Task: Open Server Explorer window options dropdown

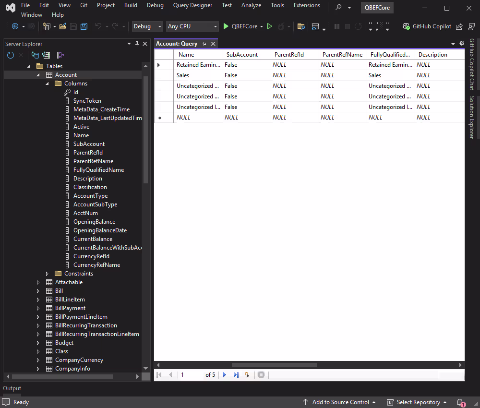Action: point(129,44)
